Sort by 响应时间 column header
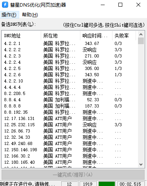This screenshot has width=147, height=186. click(x=96, y=36)
